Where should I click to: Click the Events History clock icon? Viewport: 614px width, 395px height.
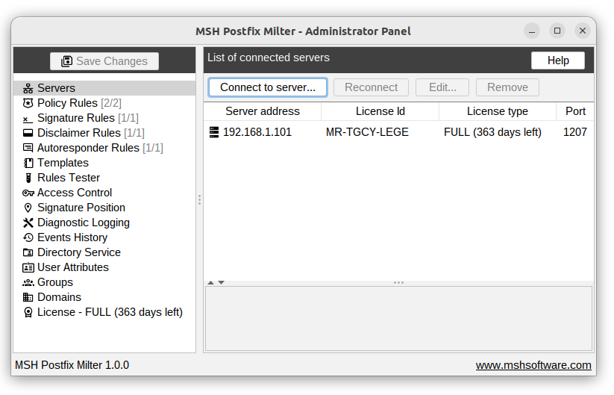tap(28, 237)
